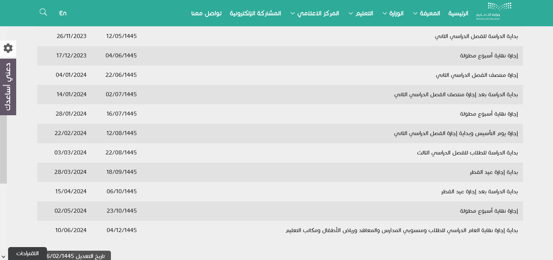Select date 26/11/2023
The width and height of the screenshot is (553, 260).
(x=72, y=36)
